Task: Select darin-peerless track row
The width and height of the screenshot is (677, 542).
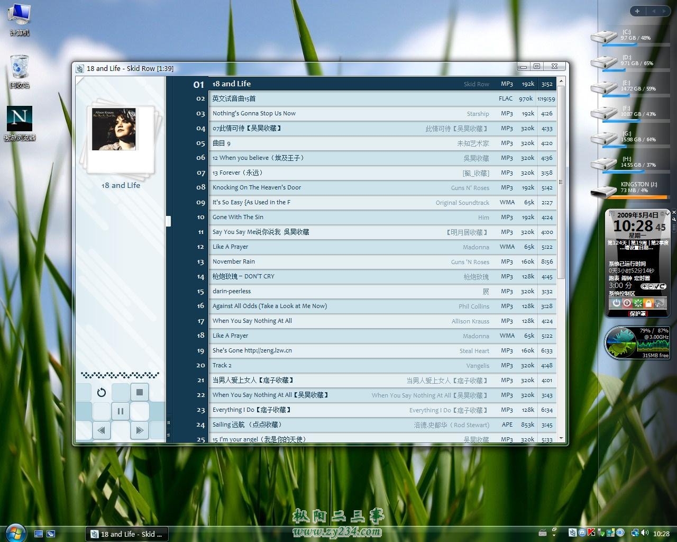Action: tap(382, 291)
